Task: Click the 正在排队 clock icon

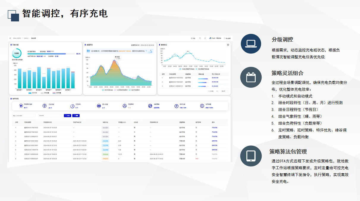Action: pos(72,106)
